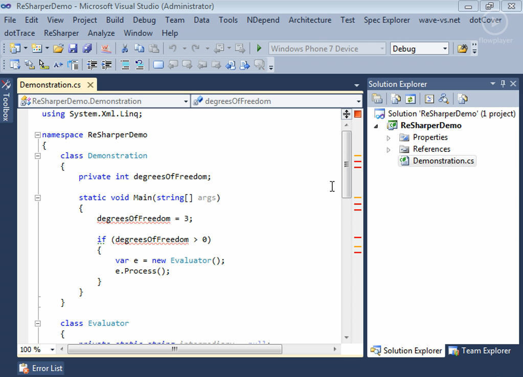Image resolution: width=523 pixels, height=377 pixels.
Task: Click the Open File folder icon
Action: pyautogui.click(x=58, y=49)
